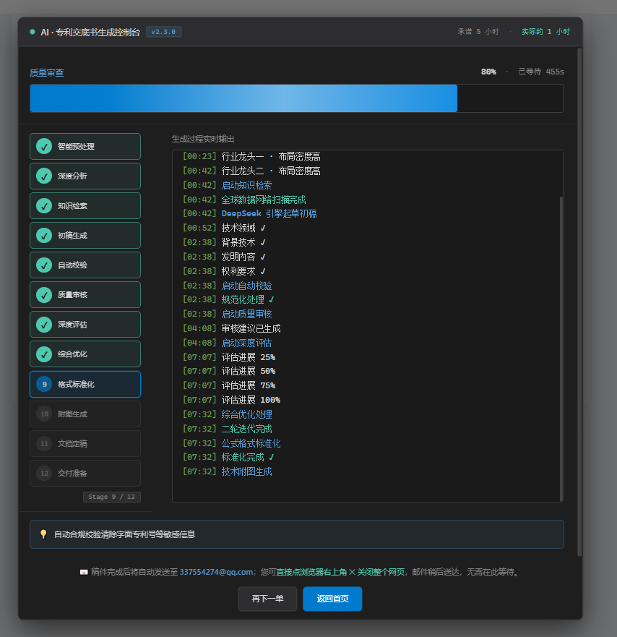This screenshot has width=617, height=637.
Task: Click log line 评估进展 75%
Action: click(x=248, y=385)
